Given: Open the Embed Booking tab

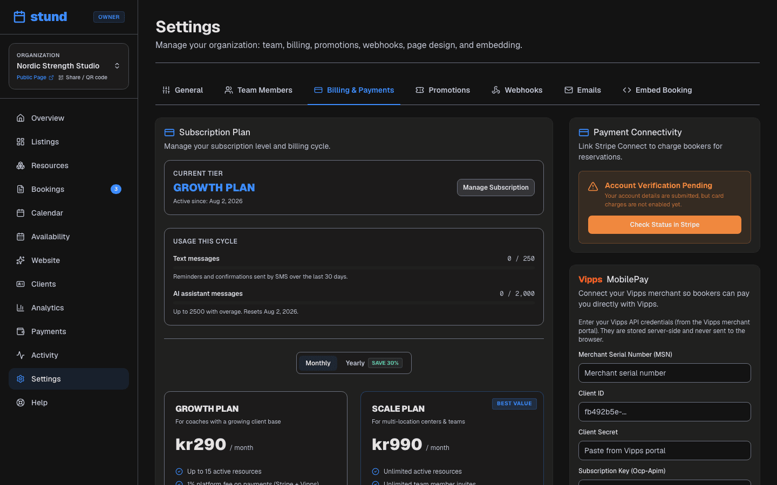Looking at the screenshot, I should click(x=657, y=90).
